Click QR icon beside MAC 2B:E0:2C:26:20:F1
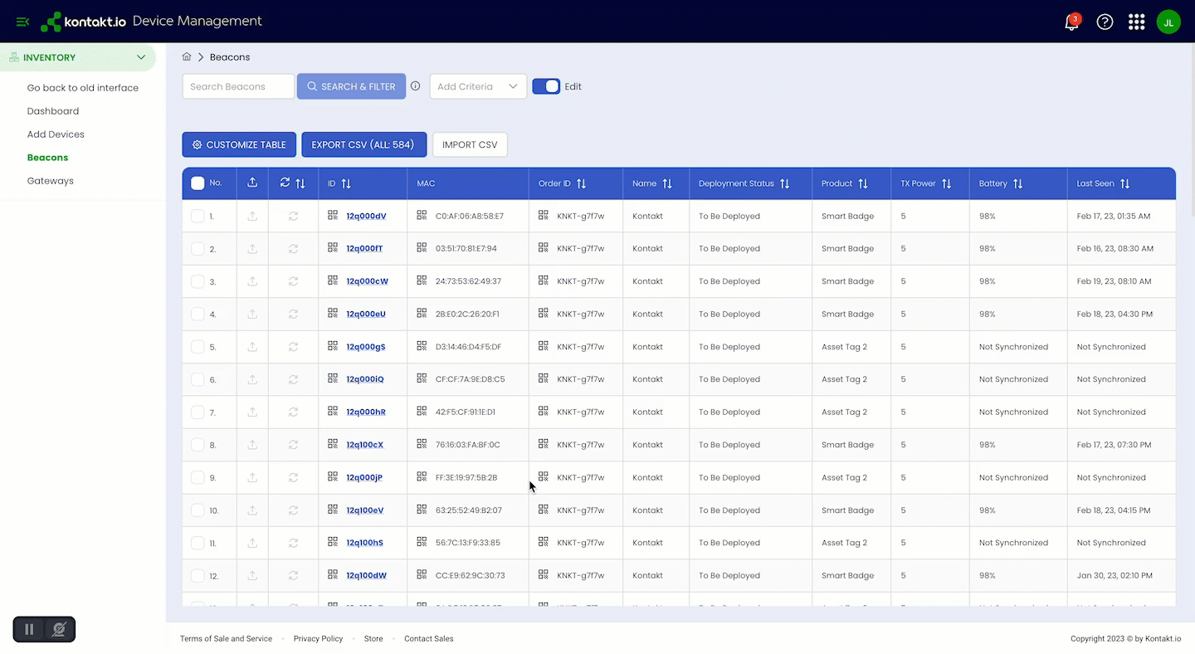This screenshot has width=1195, height=654. point(422,313)
